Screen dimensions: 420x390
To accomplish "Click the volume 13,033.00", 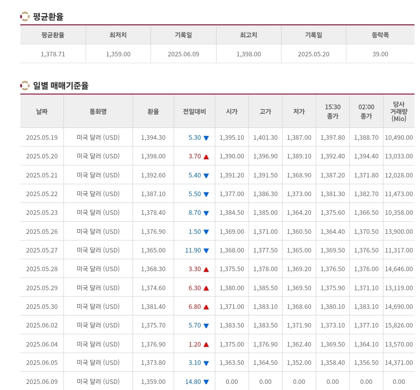I will point(399,156).
